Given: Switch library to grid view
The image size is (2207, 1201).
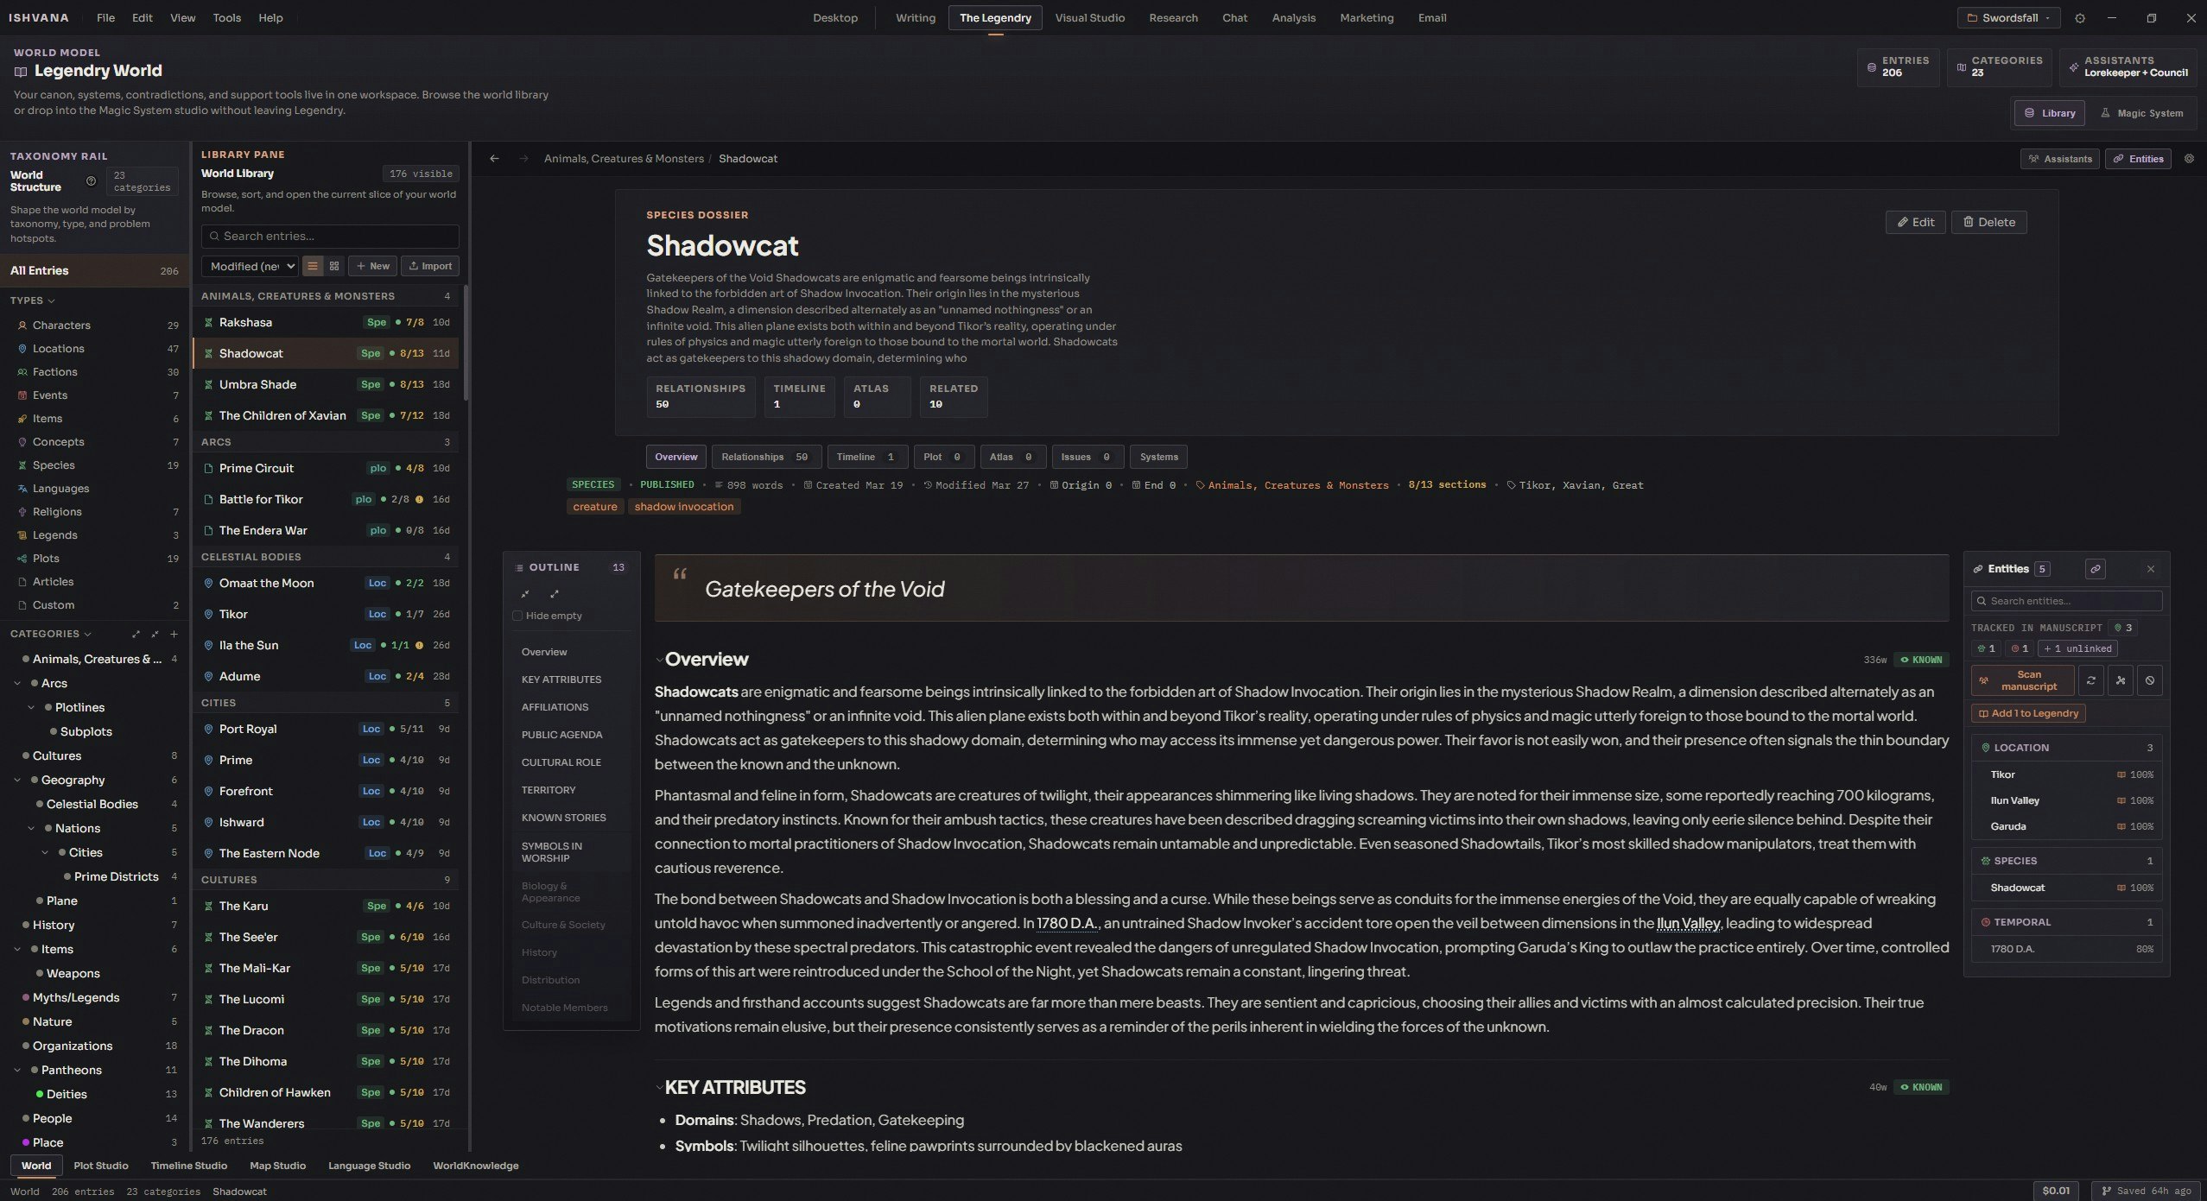Looking at the screenshot, I should [334, 266].
